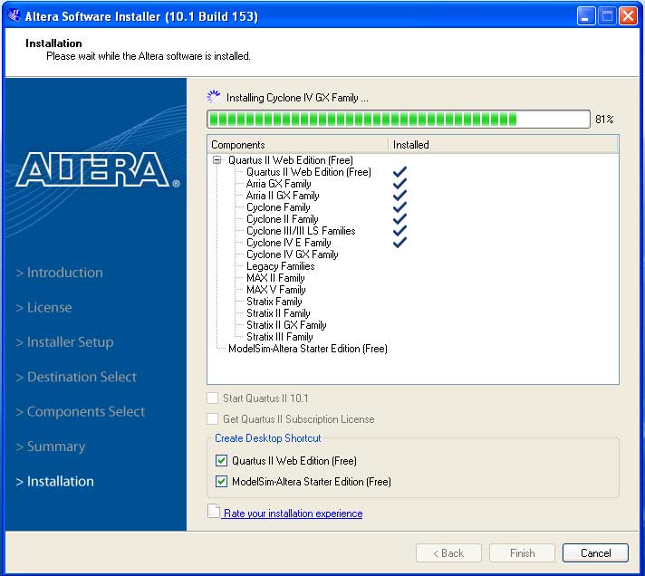
Task: Select Stratix III Family in the components tree
Action: [x=279, y=337]
